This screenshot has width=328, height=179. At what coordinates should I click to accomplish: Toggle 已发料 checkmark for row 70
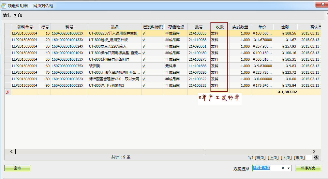tap(144, 72)
